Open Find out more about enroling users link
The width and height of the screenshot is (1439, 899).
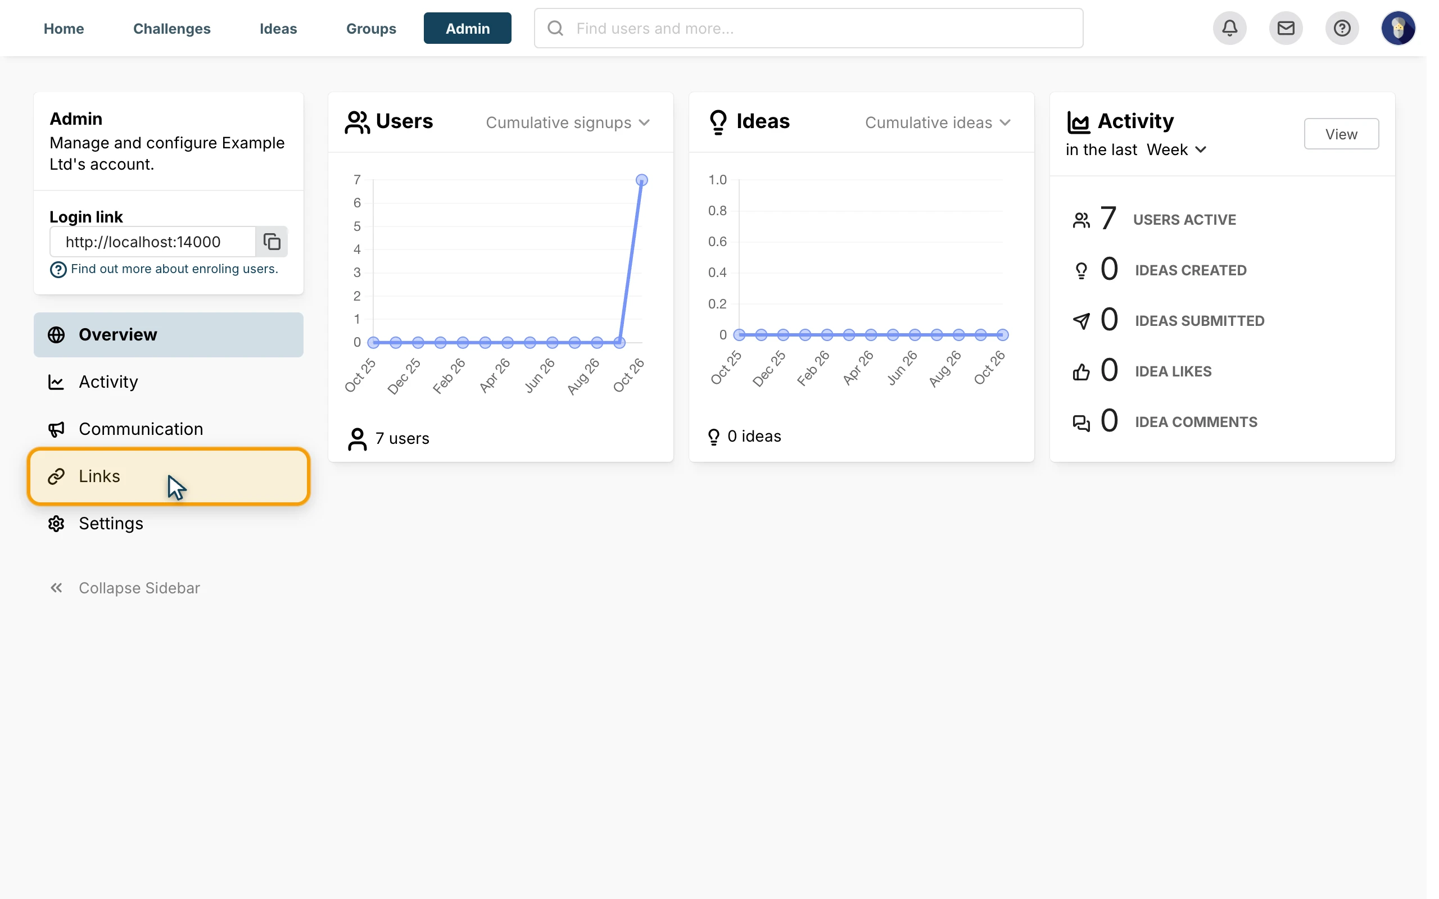[174, 269]
